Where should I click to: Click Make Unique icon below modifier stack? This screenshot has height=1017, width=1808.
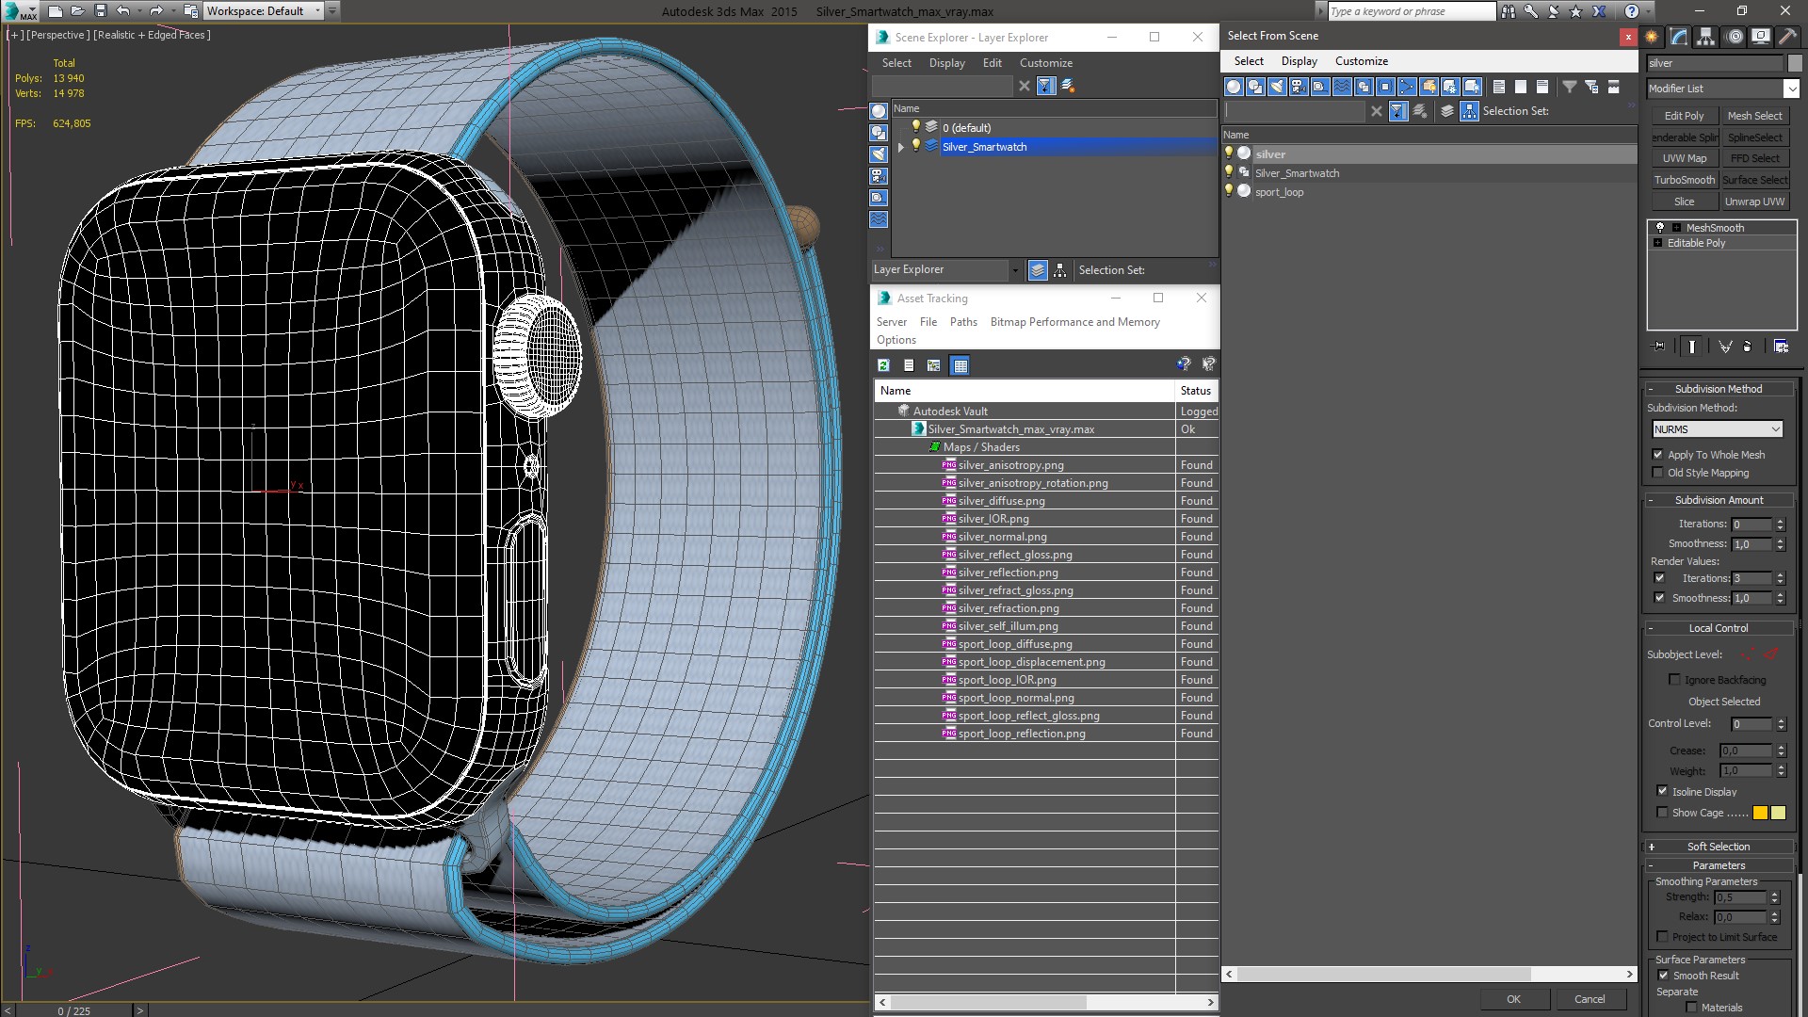coord(1725,347)
